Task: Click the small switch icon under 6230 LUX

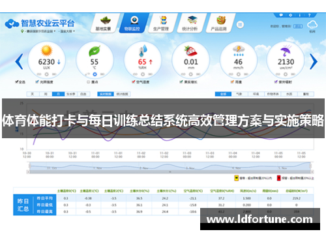Action: 54,74
